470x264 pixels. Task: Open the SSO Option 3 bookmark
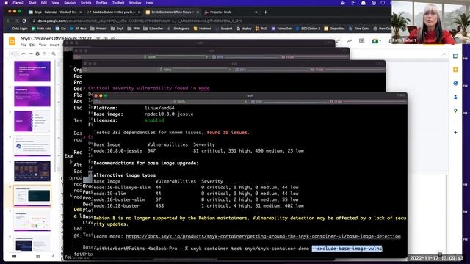[308, 29]
